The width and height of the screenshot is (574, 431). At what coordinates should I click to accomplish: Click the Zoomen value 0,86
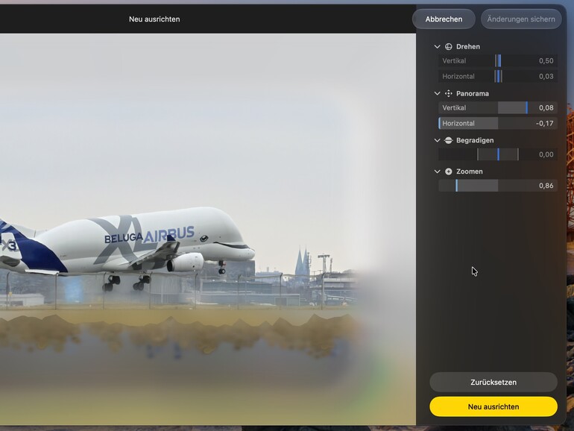pos(546,186)
